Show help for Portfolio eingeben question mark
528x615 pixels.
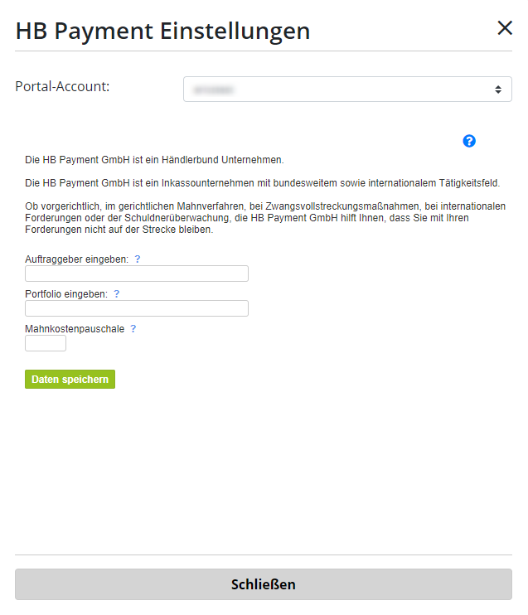coord(117,294)
